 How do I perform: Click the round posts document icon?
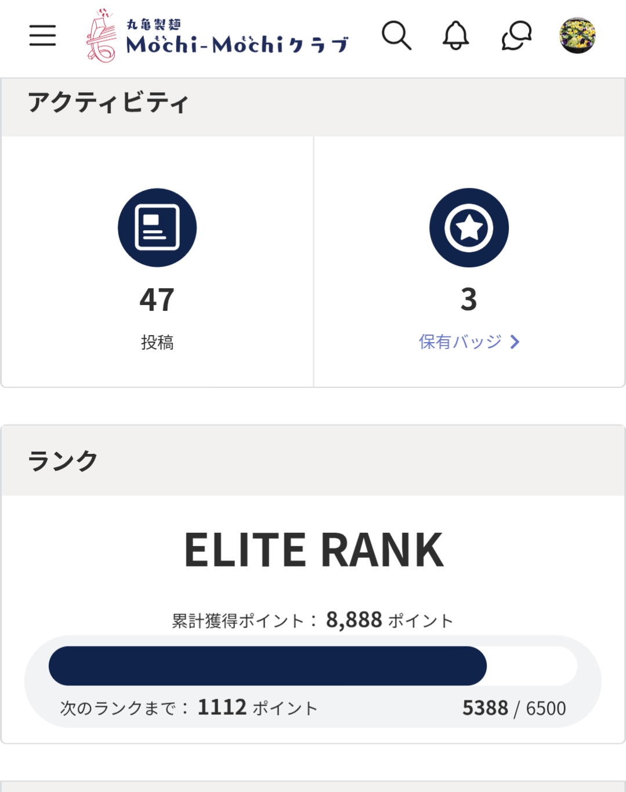157,227
